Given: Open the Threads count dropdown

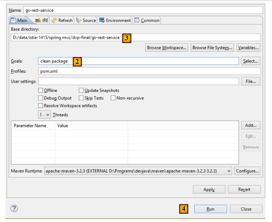Looking at the screenshot, I should coord(44,115).
